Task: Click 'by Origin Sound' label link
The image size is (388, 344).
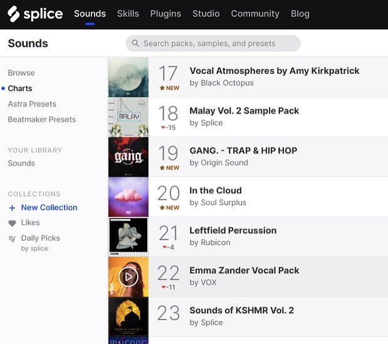Action: (x=219, y=163)
